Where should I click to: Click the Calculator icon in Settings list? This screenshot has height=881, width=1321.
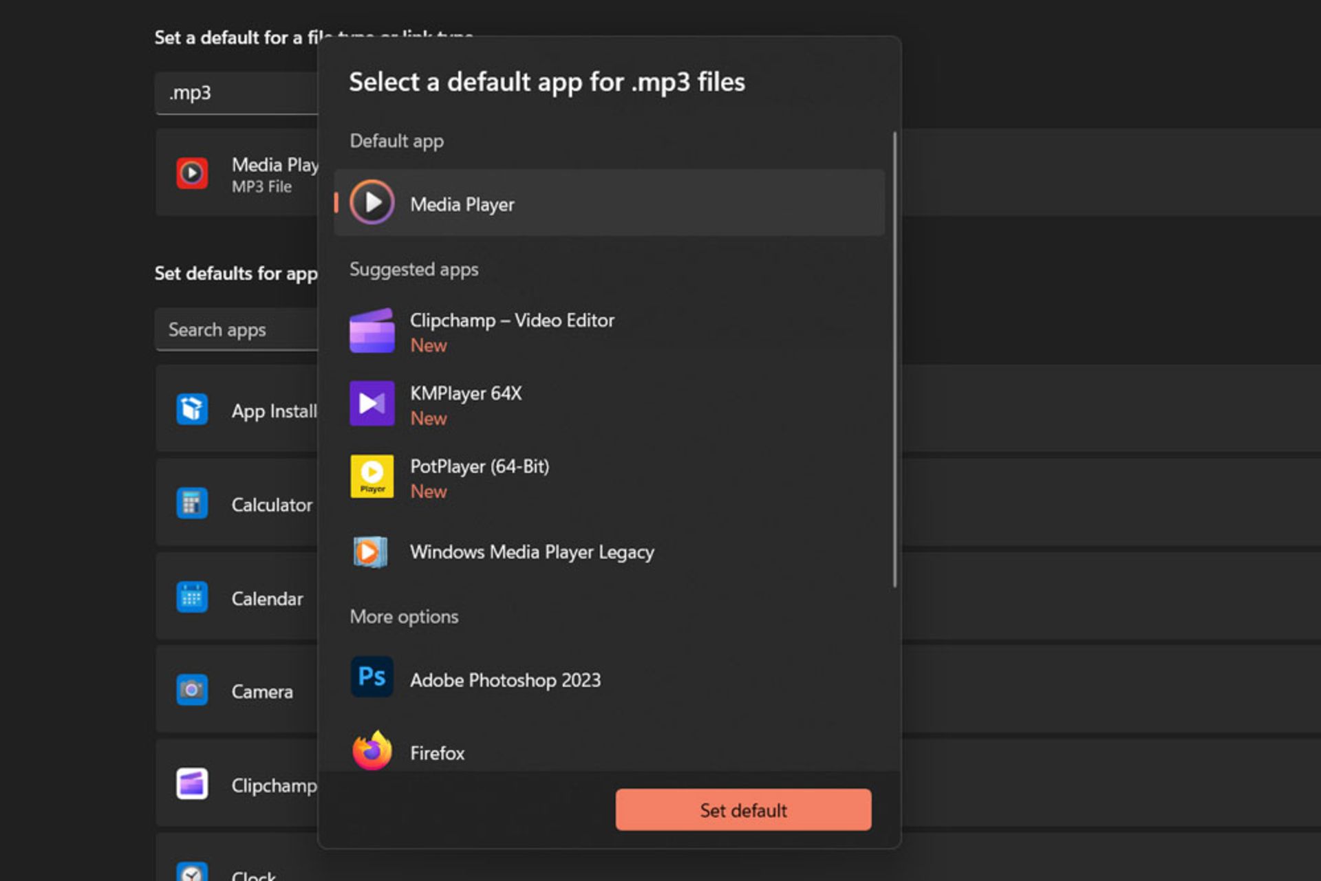coord(192,503)
